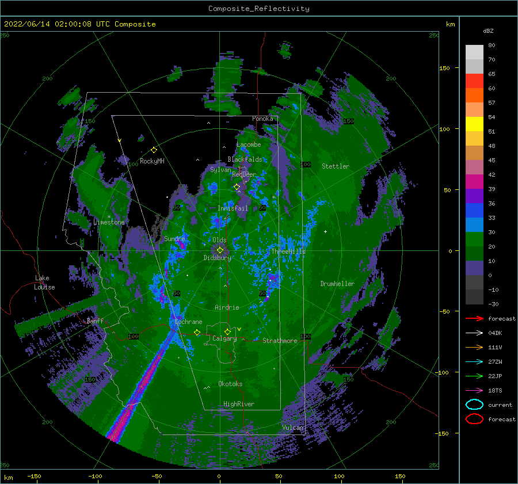Click the yellow marker near RedDeer
This screenshot has width=518, height=484.
tap(237, 187)
